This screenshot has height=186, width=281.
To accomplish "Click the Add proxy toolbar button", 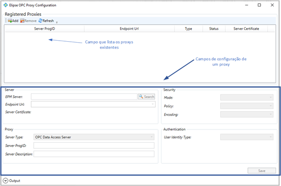I will tap(13, 21).
